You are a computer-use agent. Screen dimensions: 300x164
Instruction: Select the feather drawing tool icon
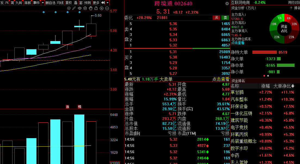point(74,8)
